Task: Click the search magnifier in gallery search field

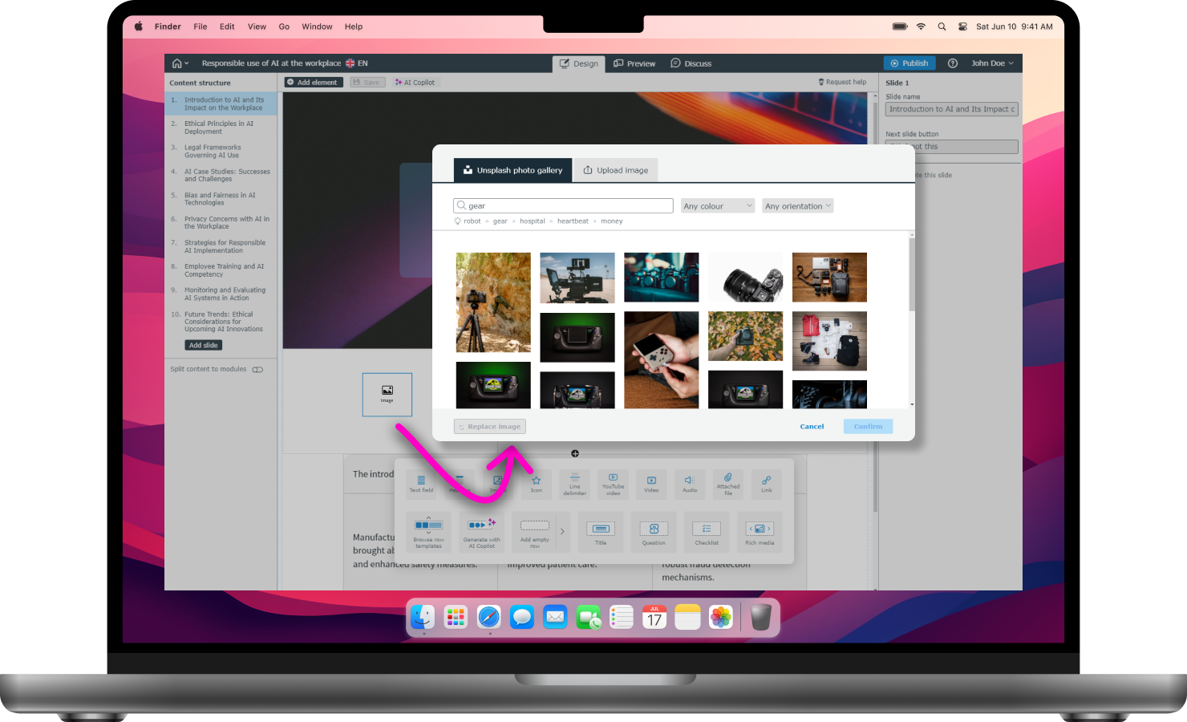Action: pyautogui.click(x=461, y=205)
